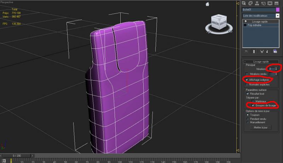Viewport: 283px width, 163px height.
Task: Toggle Groupes de lissage checkbox
Action: pos(253,105)
